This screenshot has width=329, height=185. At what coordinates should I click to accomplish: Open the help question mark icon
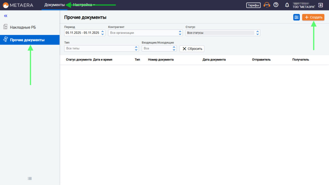click(276, 5)
